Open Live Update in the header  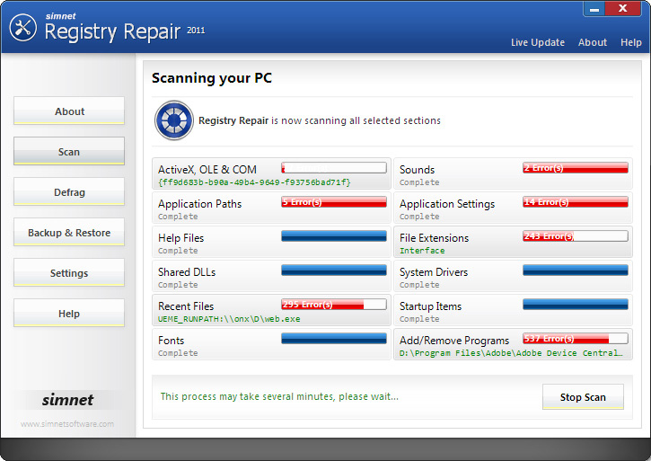538,42
